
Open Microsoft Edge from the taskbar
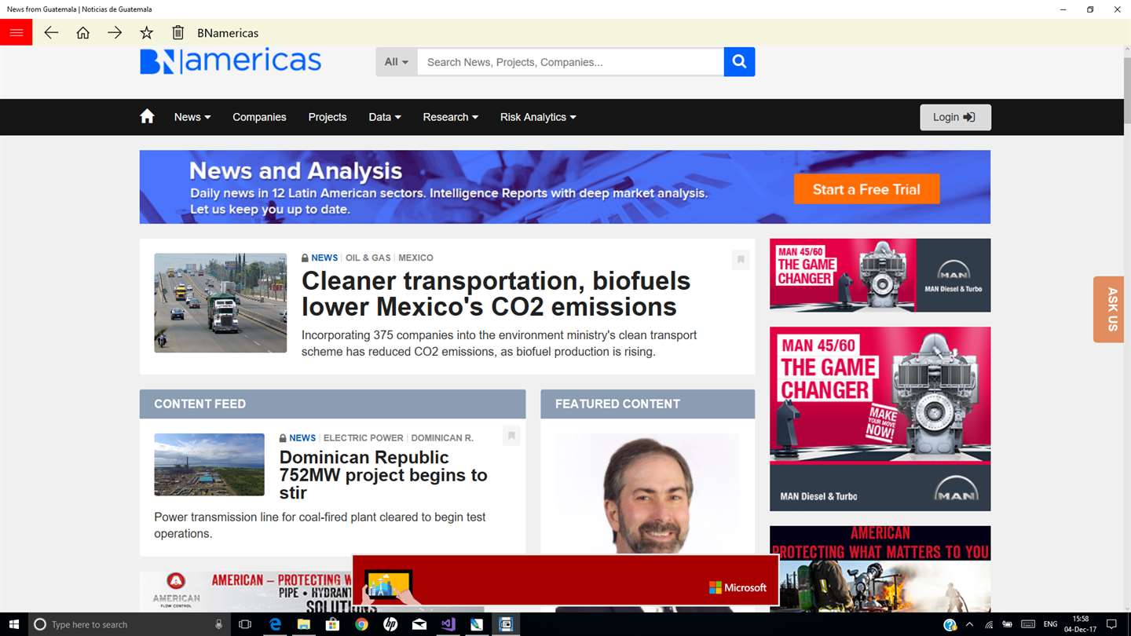tap(275, 624)
